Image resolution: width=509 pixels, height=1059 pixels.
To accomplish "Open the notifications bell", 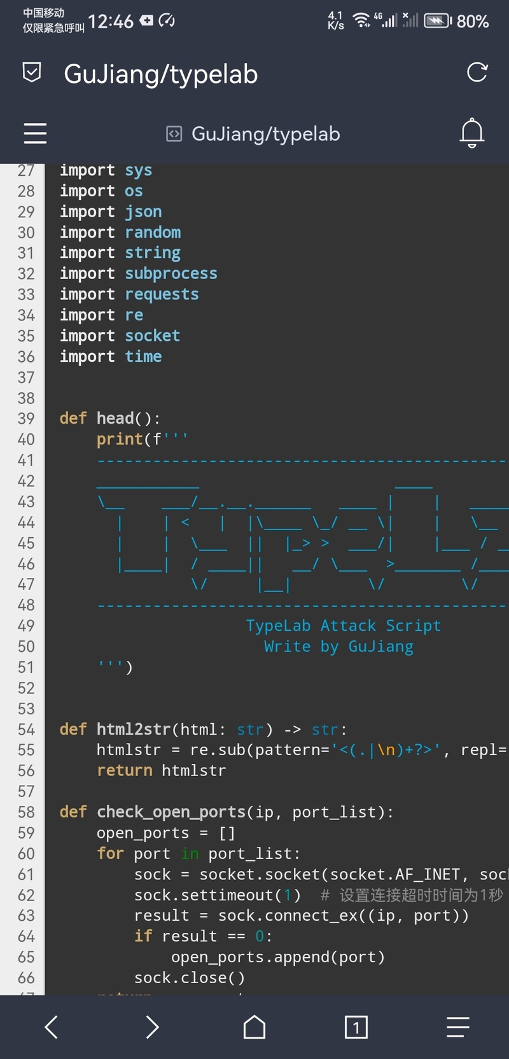I will pyautogui.click(x=472, y=133).
